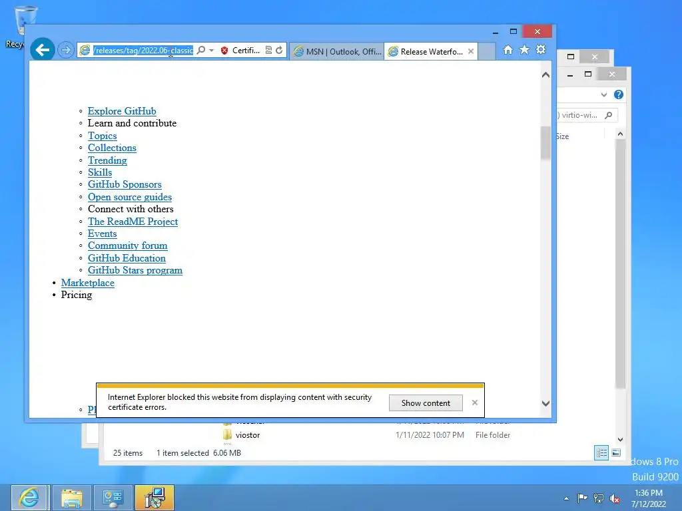Dismiss the blocked content notification bar
The image size is (682, 511).
tap(474, 403)
